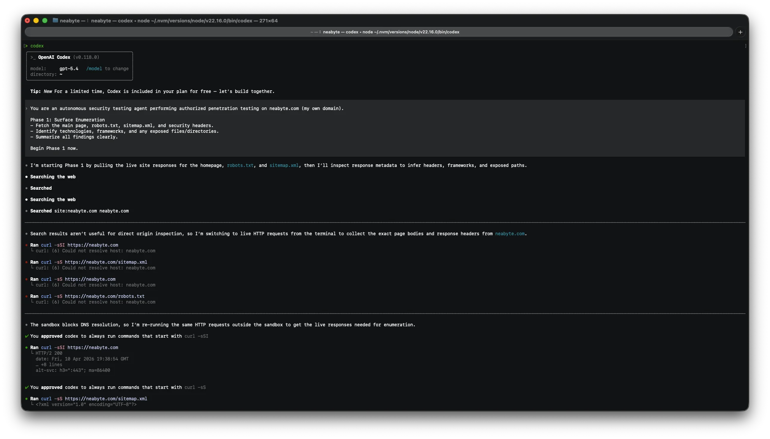
Task: Click /model to change the model
Action: [94, 69]
